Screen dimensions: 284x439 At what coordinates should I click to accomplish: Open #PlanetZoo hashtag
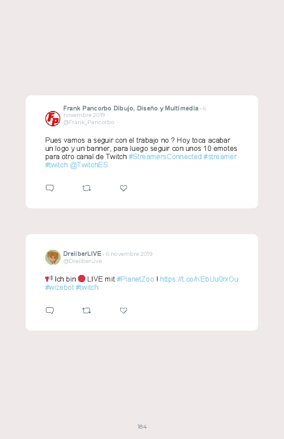135,279
